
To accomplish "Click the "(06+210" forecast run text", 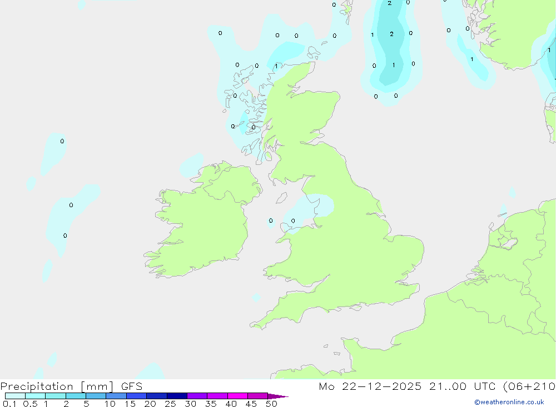I will pyautogui.click(x=529, y=386).
